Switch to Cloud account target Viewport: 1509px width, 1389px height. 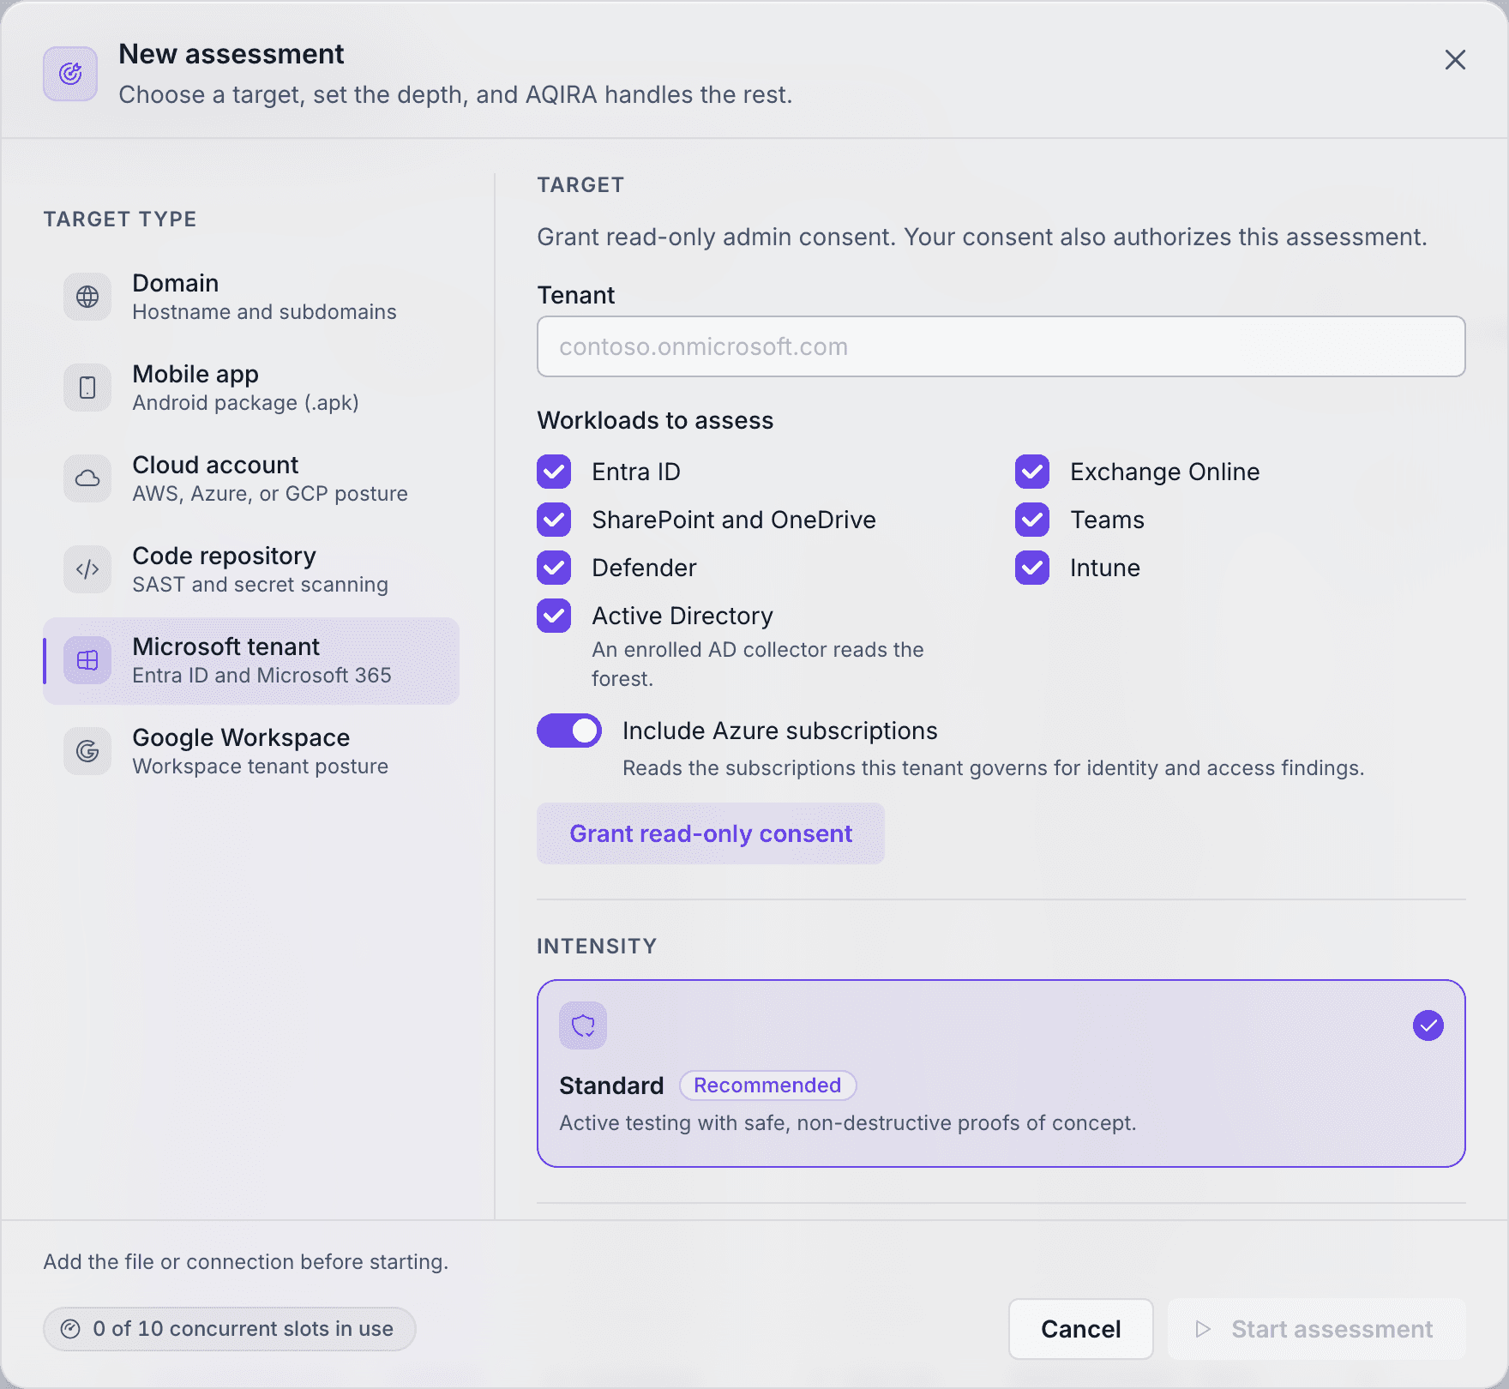click(251, 478)
